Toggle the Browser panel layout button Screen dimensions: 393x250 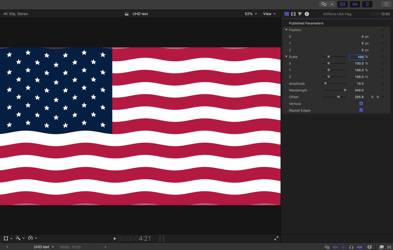[343, 4]
